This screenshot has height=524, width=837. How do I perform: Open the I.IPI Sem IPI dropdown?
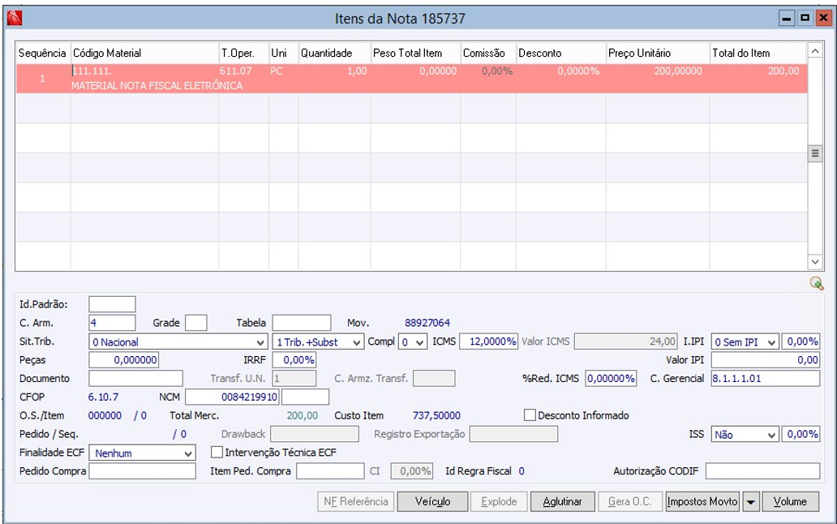coord(770,342)
